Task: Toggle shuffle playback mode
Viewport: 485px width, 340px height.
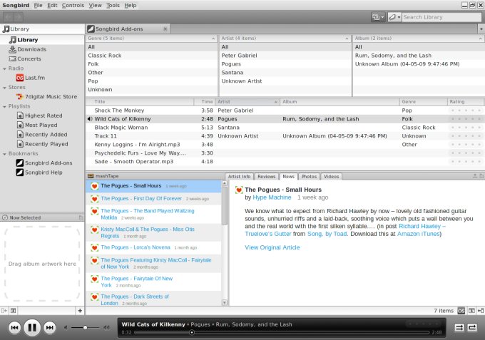Action: 459,327
